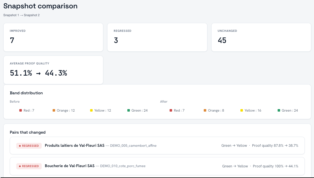
Task: Click the Regressed badge on the camembert row
Action: [x=29, y=146]
